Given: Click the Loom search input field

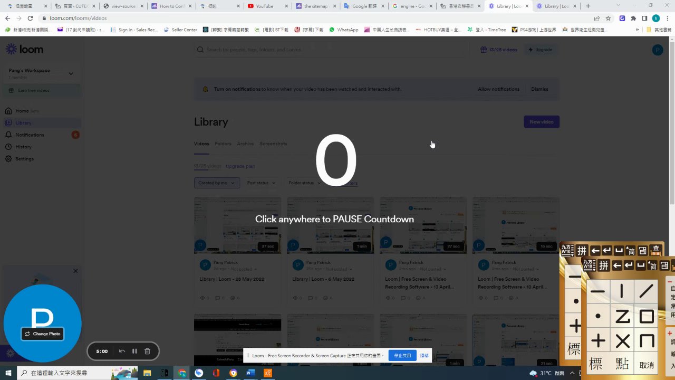Looking at the screenshot, I should pyautogui.click(x=331, y=50).
